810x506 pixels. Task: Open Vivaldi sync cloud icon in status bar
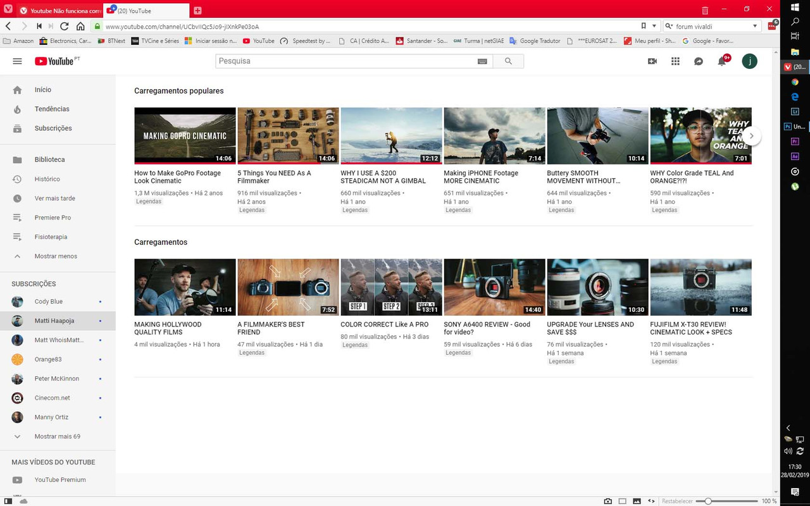pyautogui.click(x=23, y=501)
